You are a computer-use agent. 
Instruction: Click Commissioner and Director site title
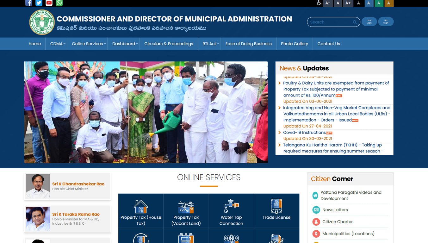pyautogui.click(x=174, y=19)
